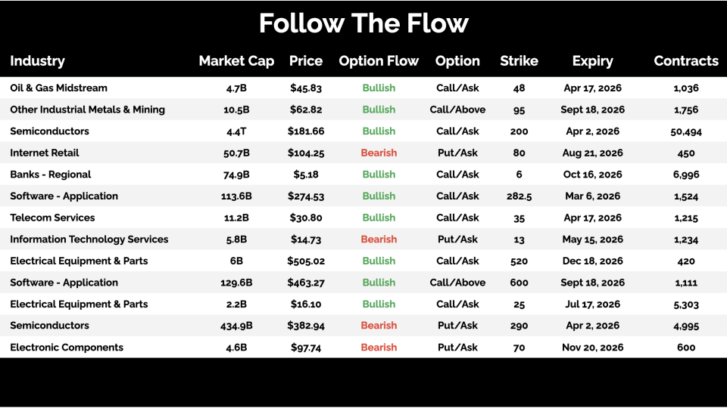
Task: Click the "Follow The Flow" title
Action: (x=363, y=23)
